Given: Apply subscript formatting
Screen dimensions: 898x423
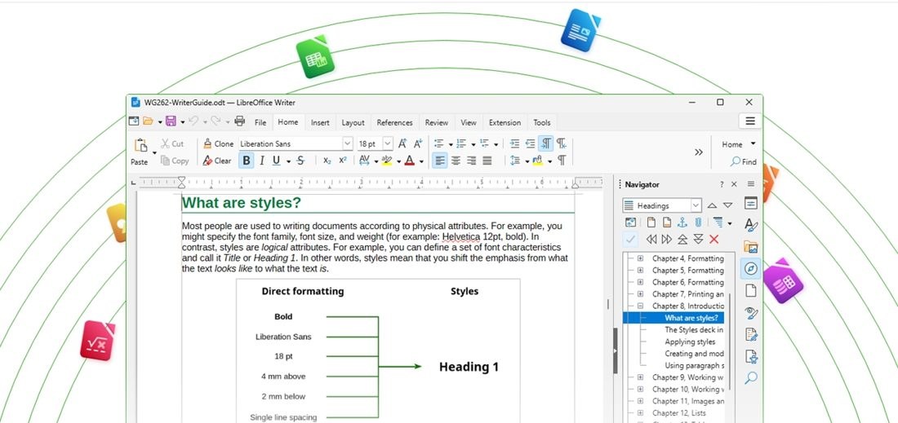Looking at the screenshot, I should coord(327,161).
